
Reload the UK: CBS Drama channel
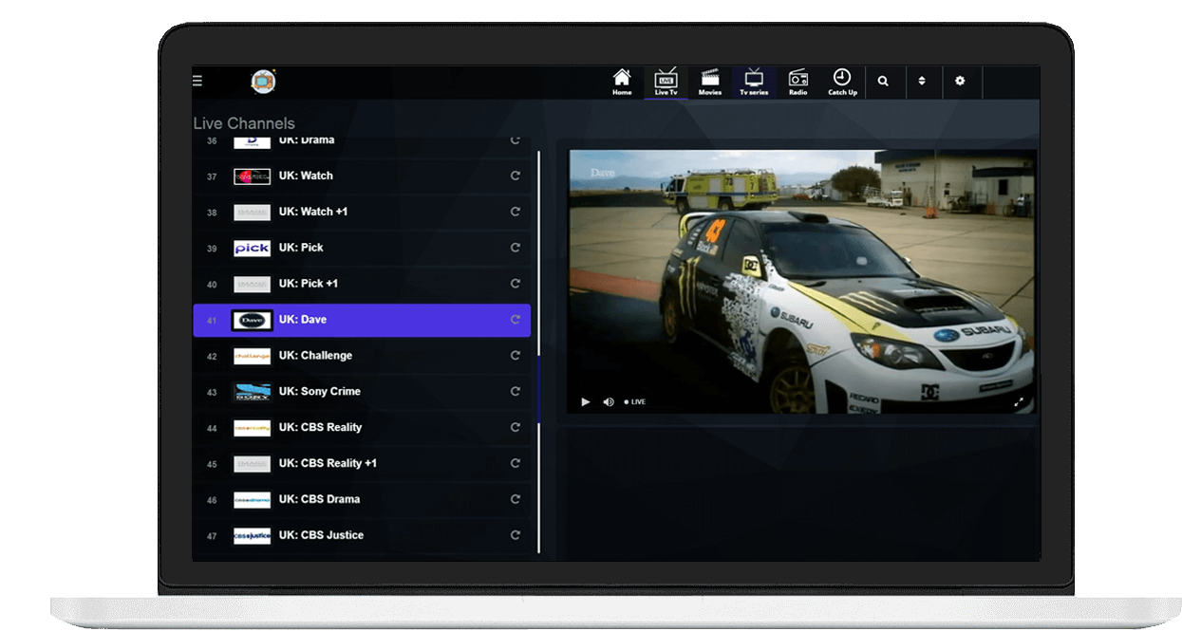point(516,499)
